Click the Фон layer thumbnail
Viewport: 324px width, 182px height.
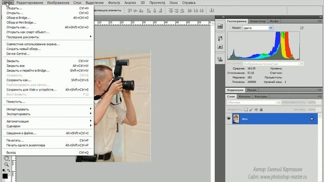pyautogui.click(x=236, y=119)
